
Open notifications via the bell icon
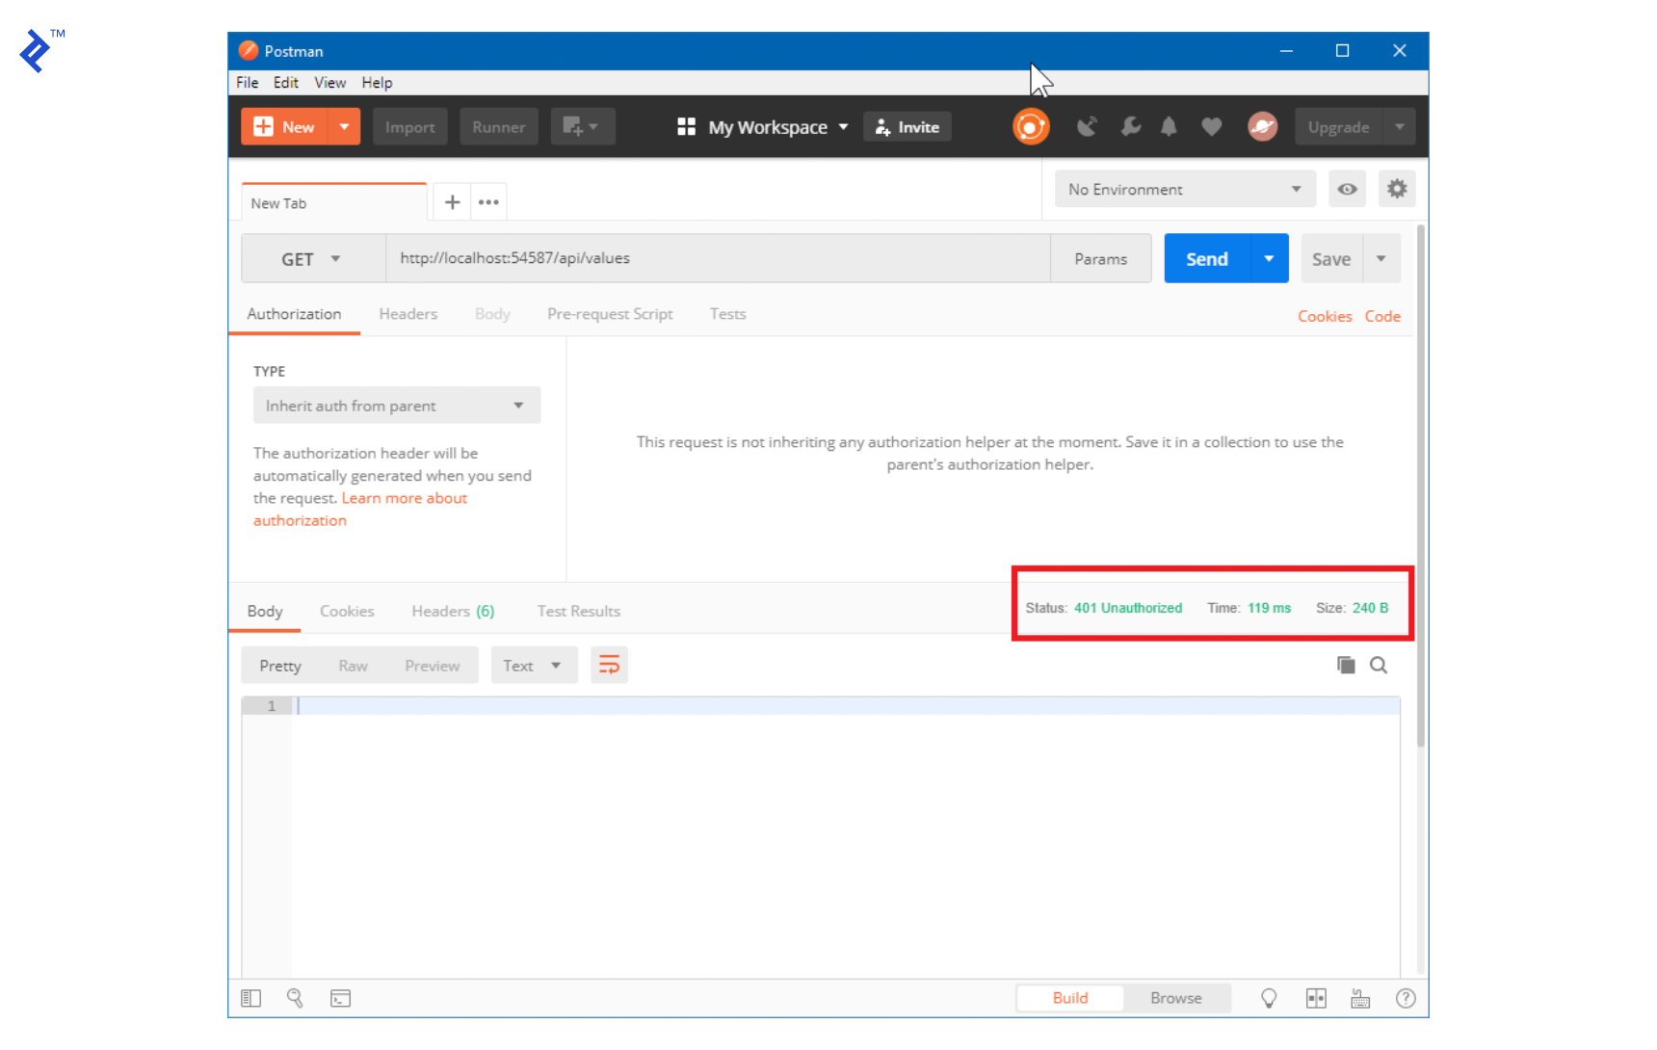pos(1169,126)
